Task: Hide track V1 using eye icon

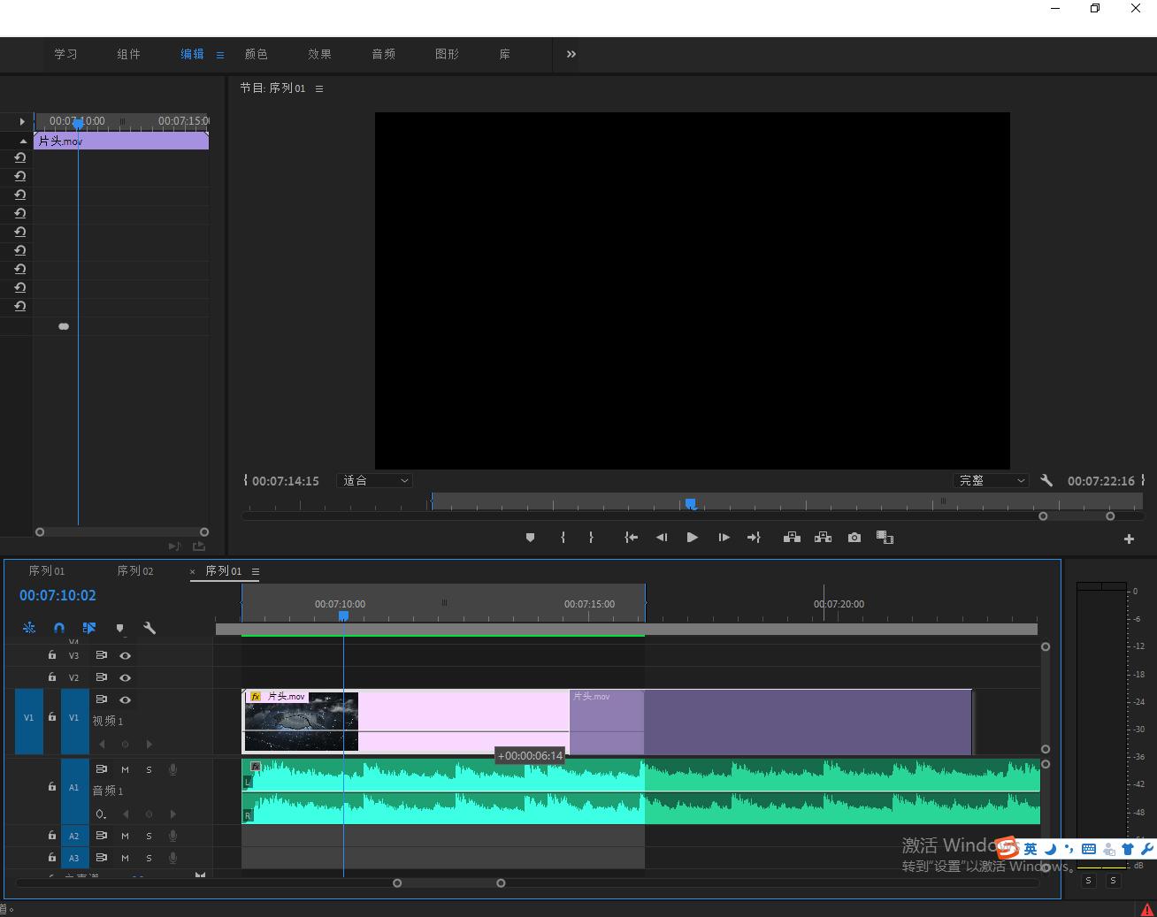Action: pyautogui.click(x=125, y=699)
